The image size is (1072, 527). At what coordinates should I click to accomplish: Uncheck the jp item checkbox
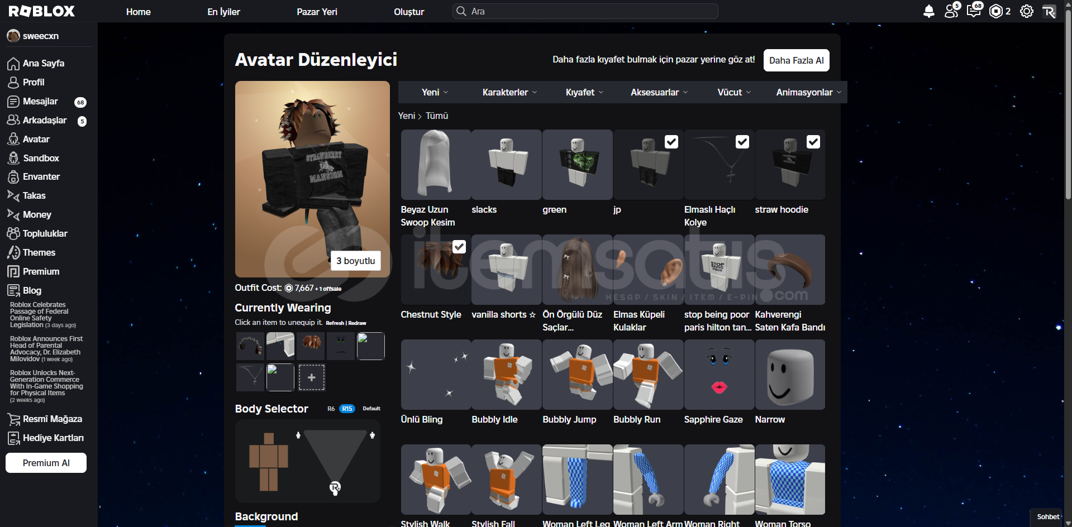[x=671, y=142]
